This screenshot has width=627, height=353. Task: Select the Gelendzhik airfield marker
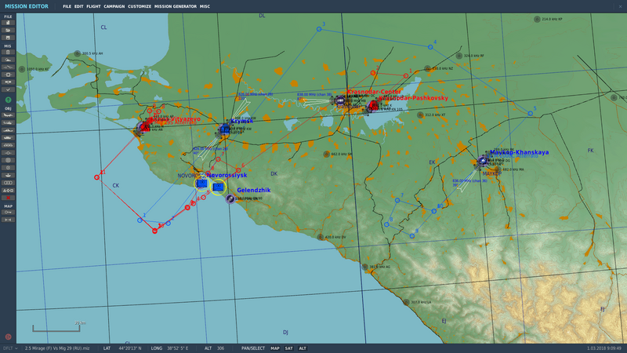coord(230,198)
